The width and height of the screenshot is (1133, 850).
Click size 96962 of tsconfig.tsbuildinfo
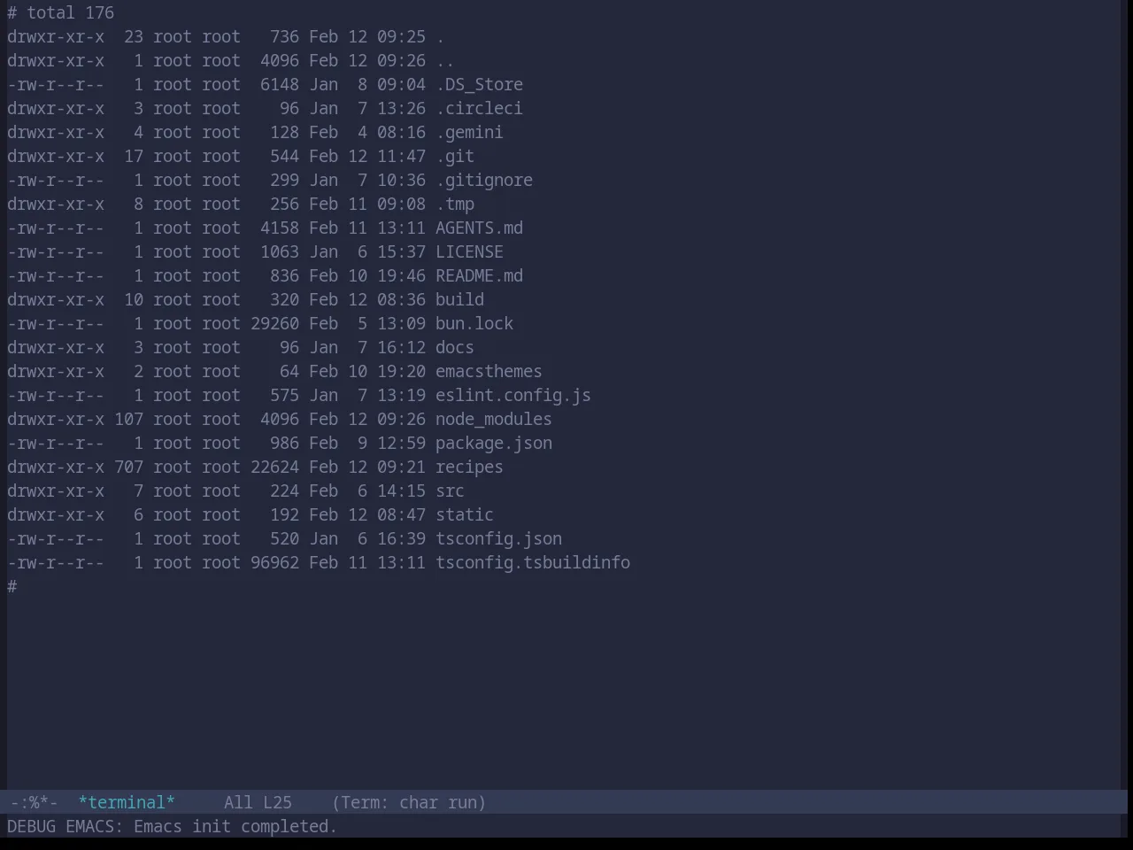point(274,562)
